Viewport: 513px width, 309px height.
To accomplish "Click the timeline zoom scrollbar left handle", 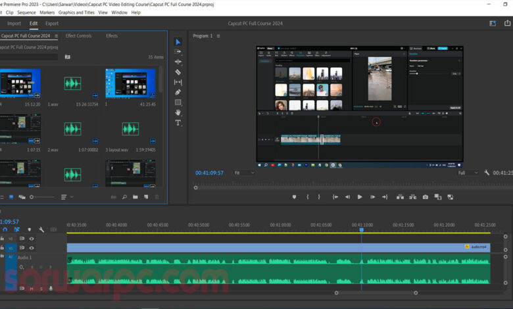I will pyautogui.click(x=336, y=293).
